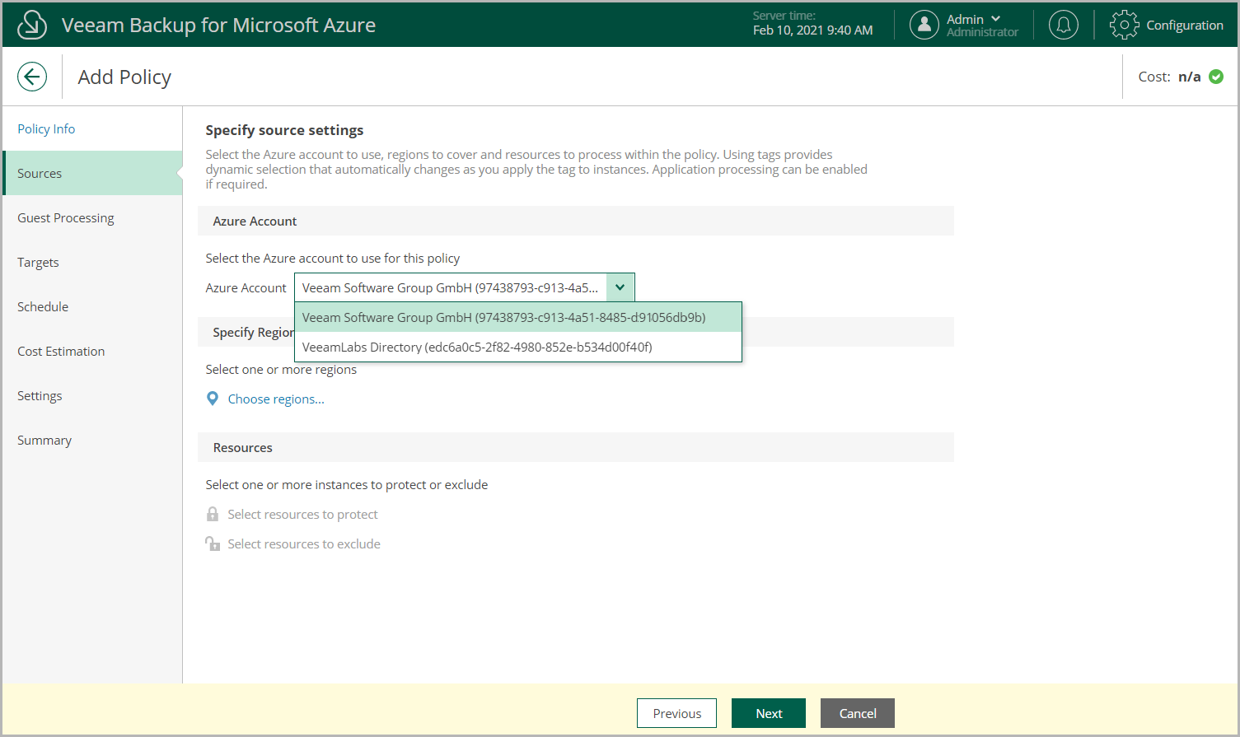
Task: Select Veeam Software Group GmbH account option
Action: pyautogui.click(x=518, y=317)
